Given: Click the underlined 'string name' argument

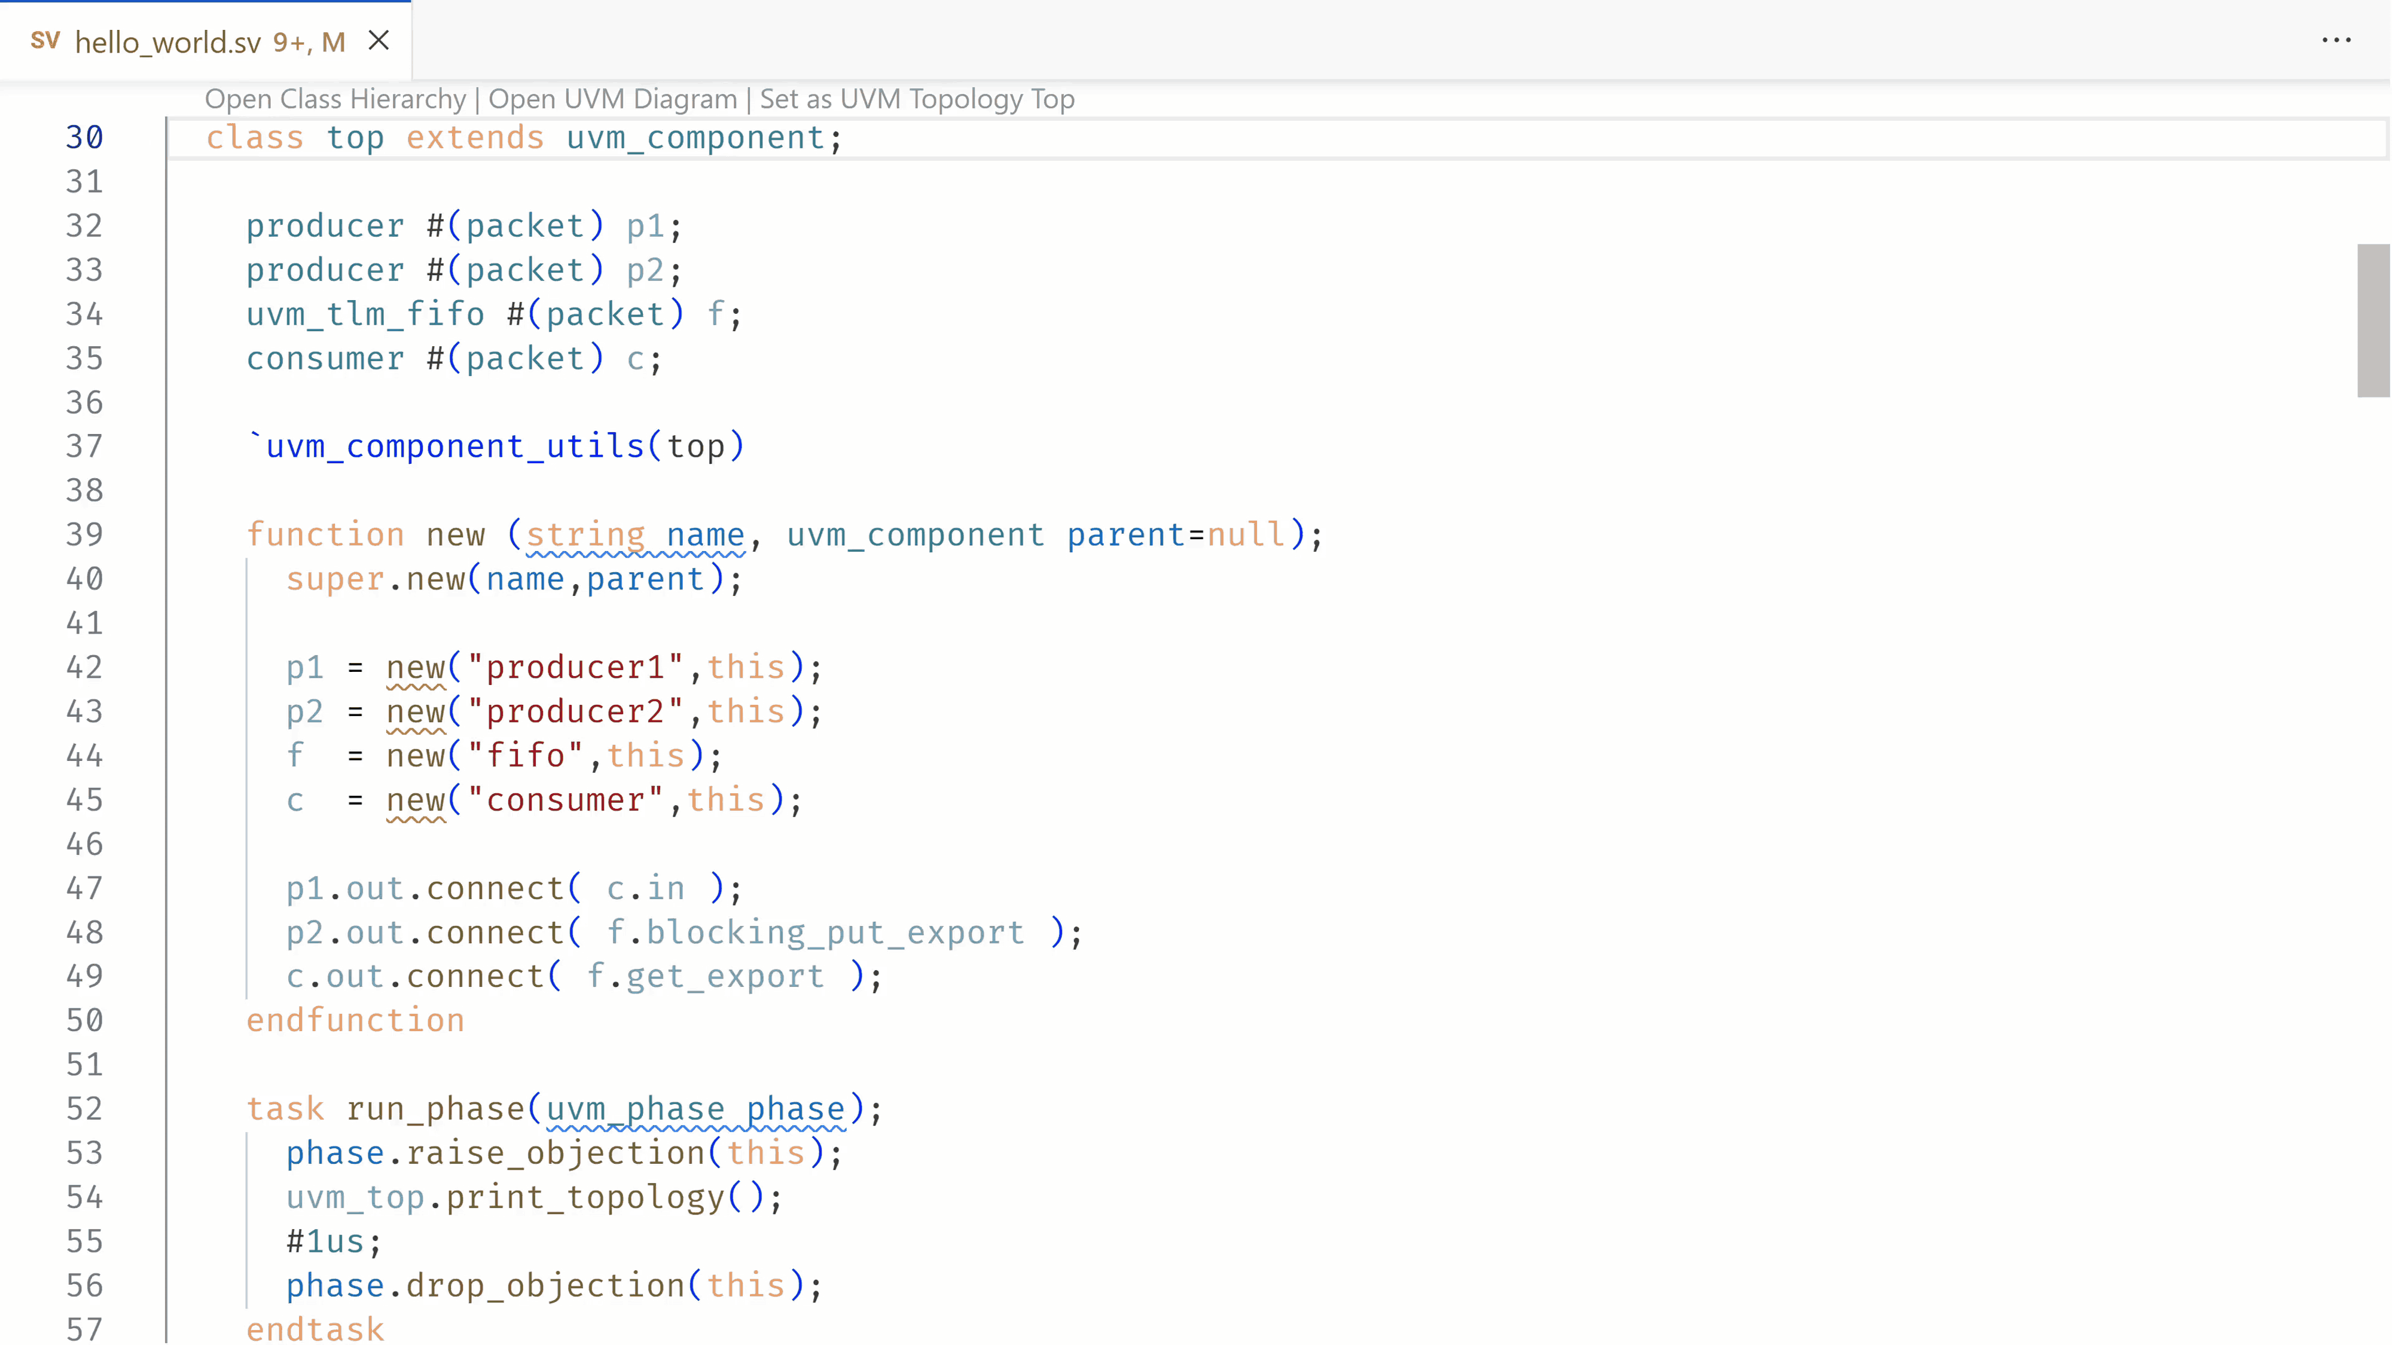Looking at the screenshot, I should click(635, 536).
